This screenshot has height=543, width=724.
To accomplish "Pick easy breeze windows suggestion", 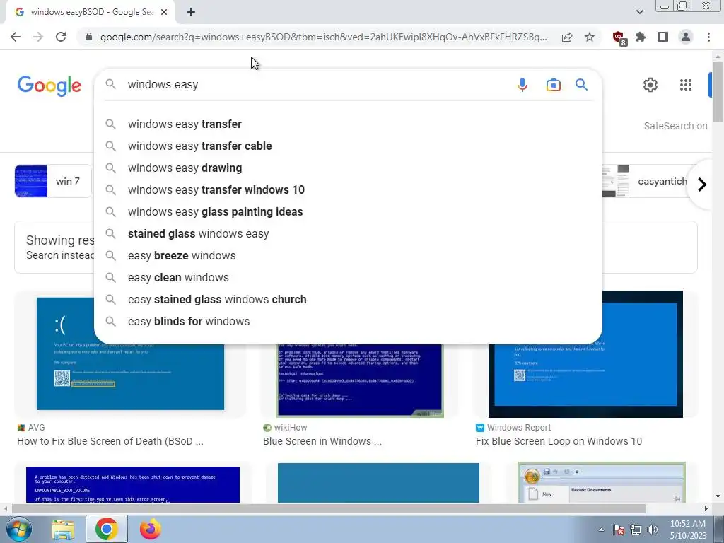I will [x=348, y=256].
